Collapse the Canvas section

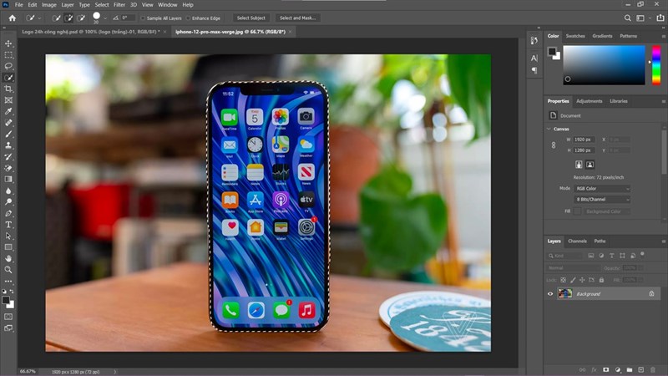pos(549,129)
